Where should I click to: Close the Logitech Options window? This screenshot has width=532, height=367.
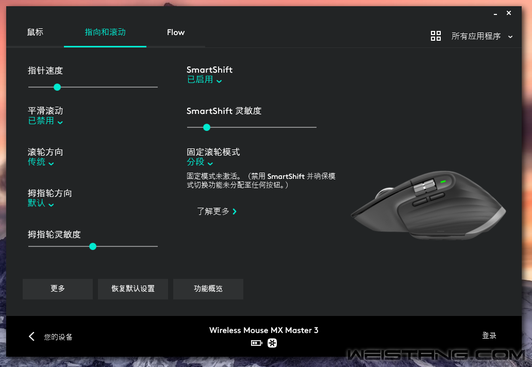(509, 13)
